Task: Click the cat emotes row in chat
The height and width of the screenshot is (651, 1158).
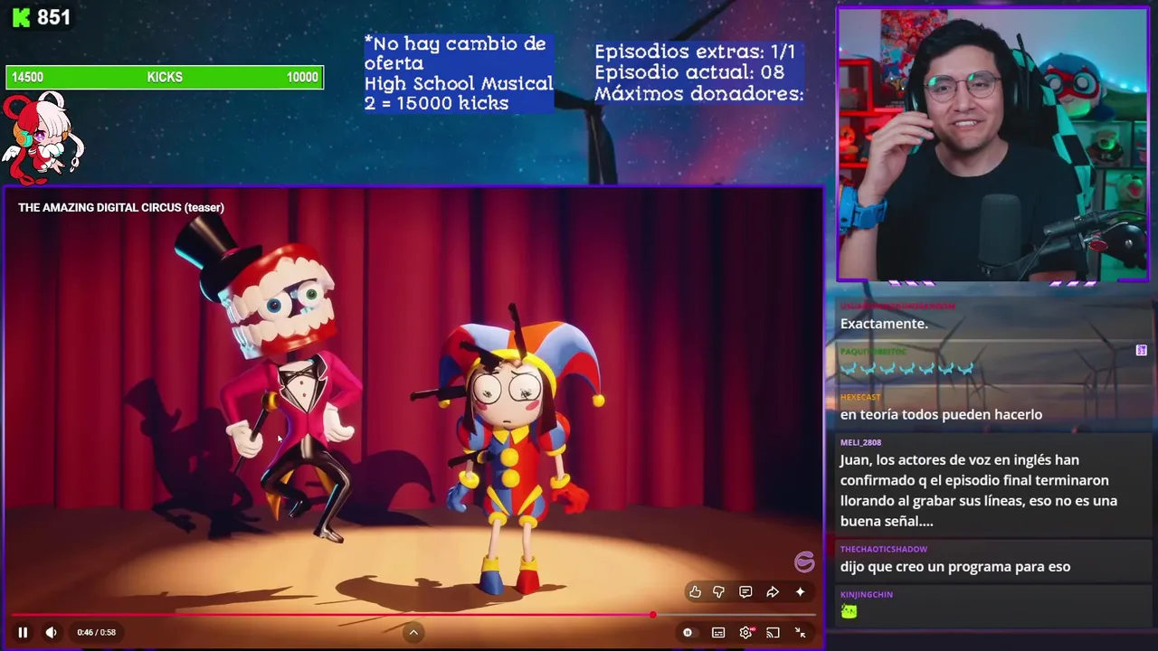Action: point(907,369)
